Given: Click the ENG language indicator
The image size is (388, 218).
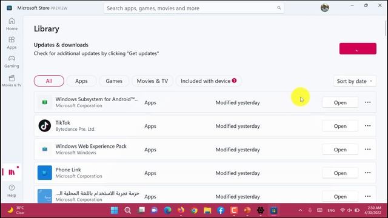Looking at the screenshot, I should 331,210.
